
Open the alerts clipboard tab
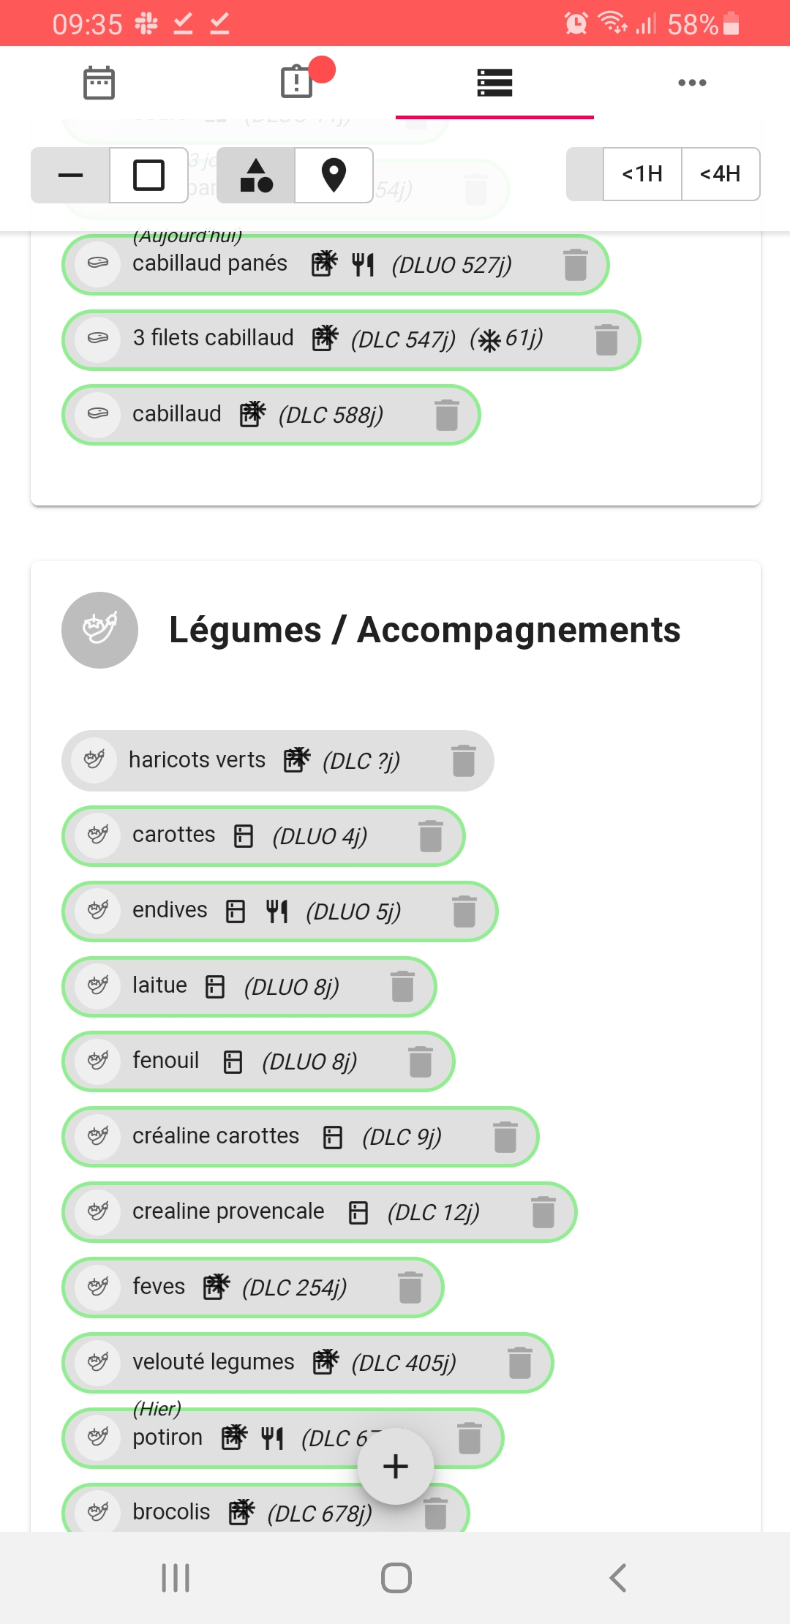tap(297, 81)
